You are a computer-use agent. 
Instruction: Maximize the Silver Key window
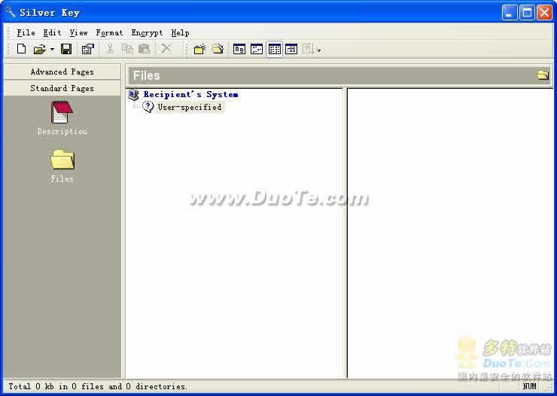tap(527, 13)
